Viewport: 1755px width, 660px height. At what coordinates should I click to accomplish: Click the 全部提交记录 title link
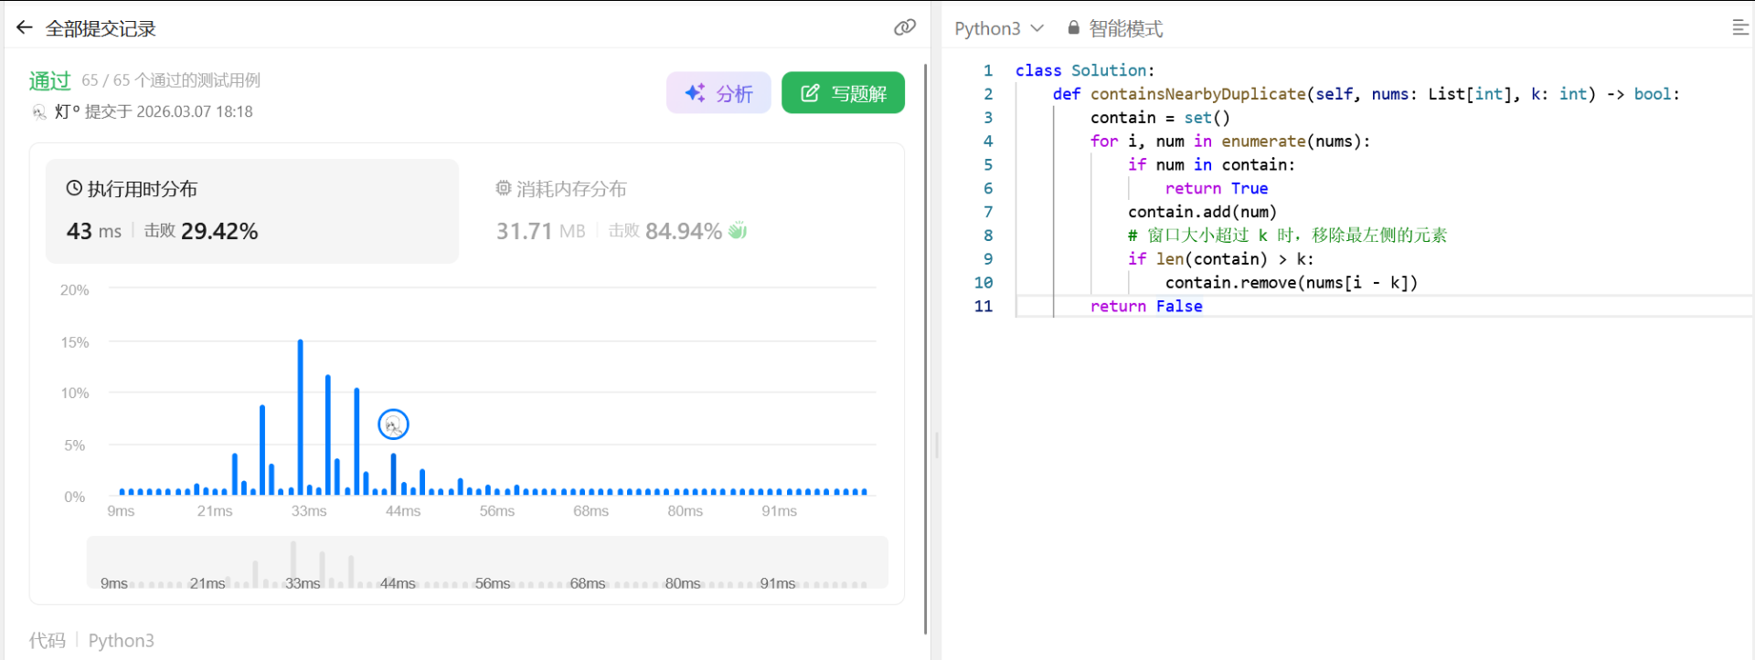(x=101, y=28)
